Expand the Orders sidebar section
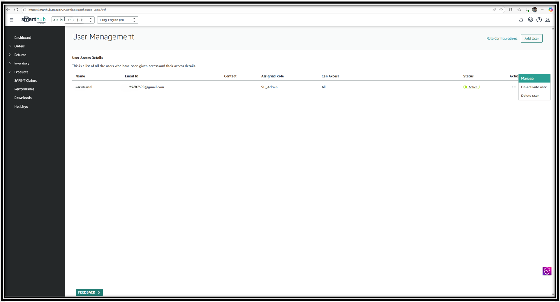The height and width of the screenshot is (302, 560). tap(19, 46)
